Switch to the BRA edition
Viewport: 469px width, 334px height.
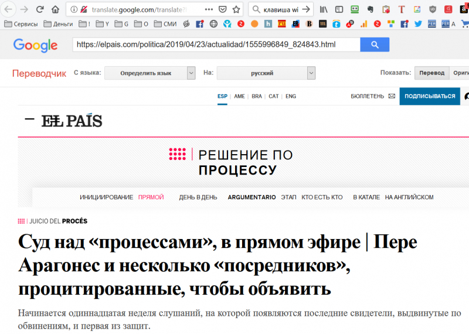[257, 96]
